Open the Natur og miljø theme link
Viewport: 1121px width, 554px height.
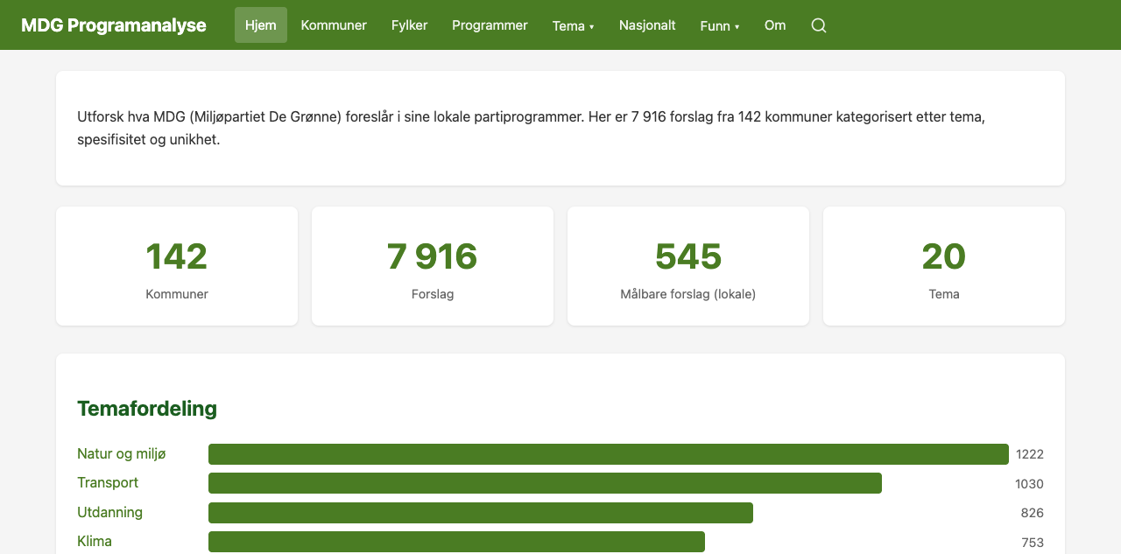coord(121,453)
